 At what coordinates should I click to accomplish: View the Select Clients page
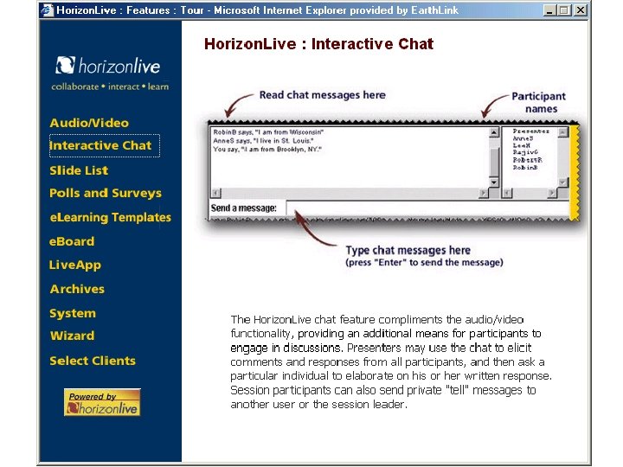(x=93, y=361)
